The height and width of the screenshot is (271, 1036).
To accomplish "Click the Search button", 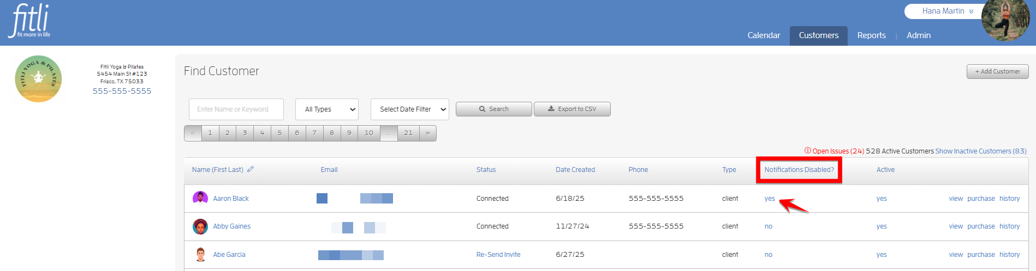I will pos(494,109).
